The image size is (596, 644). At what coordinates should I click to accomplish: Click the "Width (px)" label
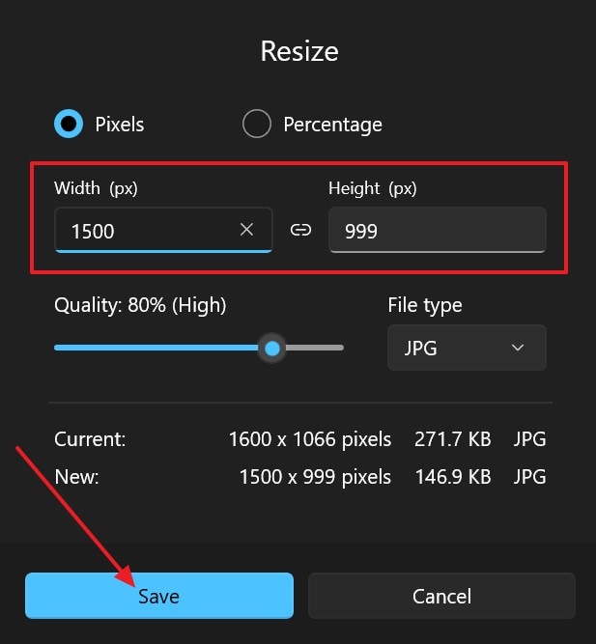(96, 188)
